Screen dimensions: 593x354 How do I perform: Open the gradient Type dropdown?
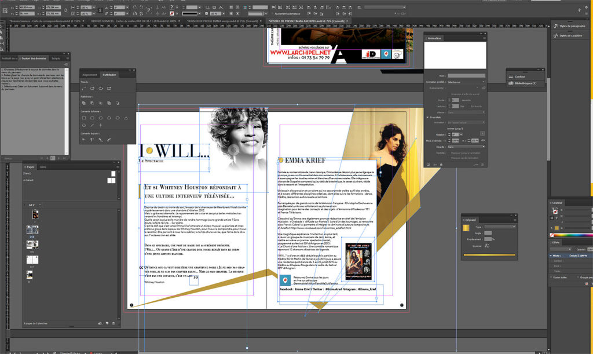[x=499, y=227]
